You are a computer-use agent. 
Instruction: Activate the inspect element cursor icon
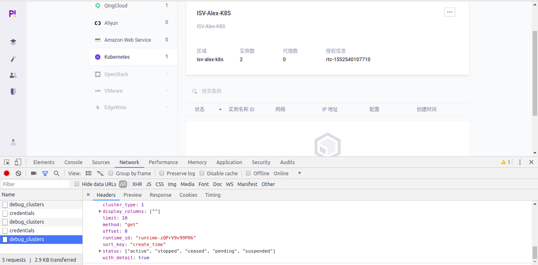[x=6, y=162]
